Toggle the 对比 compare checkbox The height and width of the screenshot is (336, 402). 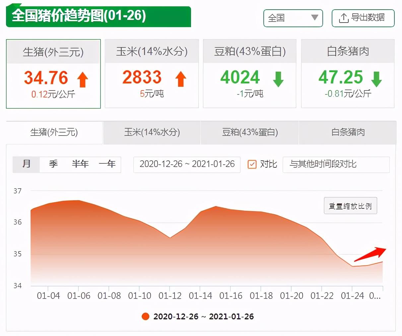point(252,164)
